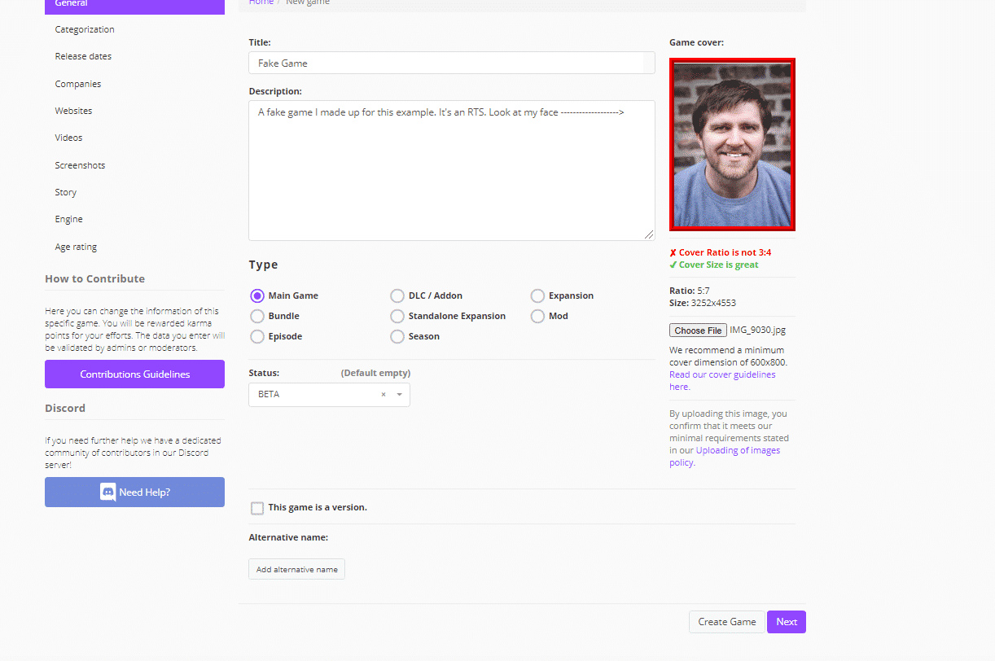The height and width of the screenshot is (661, 995).
Task: Click the Discord Need Help button
Action: pyautogui.click(x=134, y=492)
